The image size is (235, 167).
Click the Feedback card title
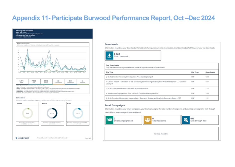tap(19, 103)
